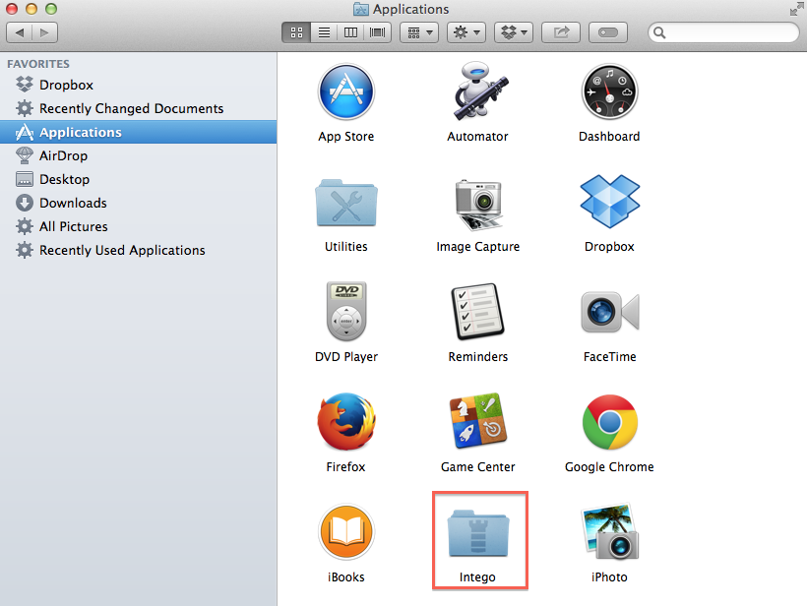Open Desktop in the sidebar
The height and width of the screenshot is (606, 807).
click(x=138, y=179)
